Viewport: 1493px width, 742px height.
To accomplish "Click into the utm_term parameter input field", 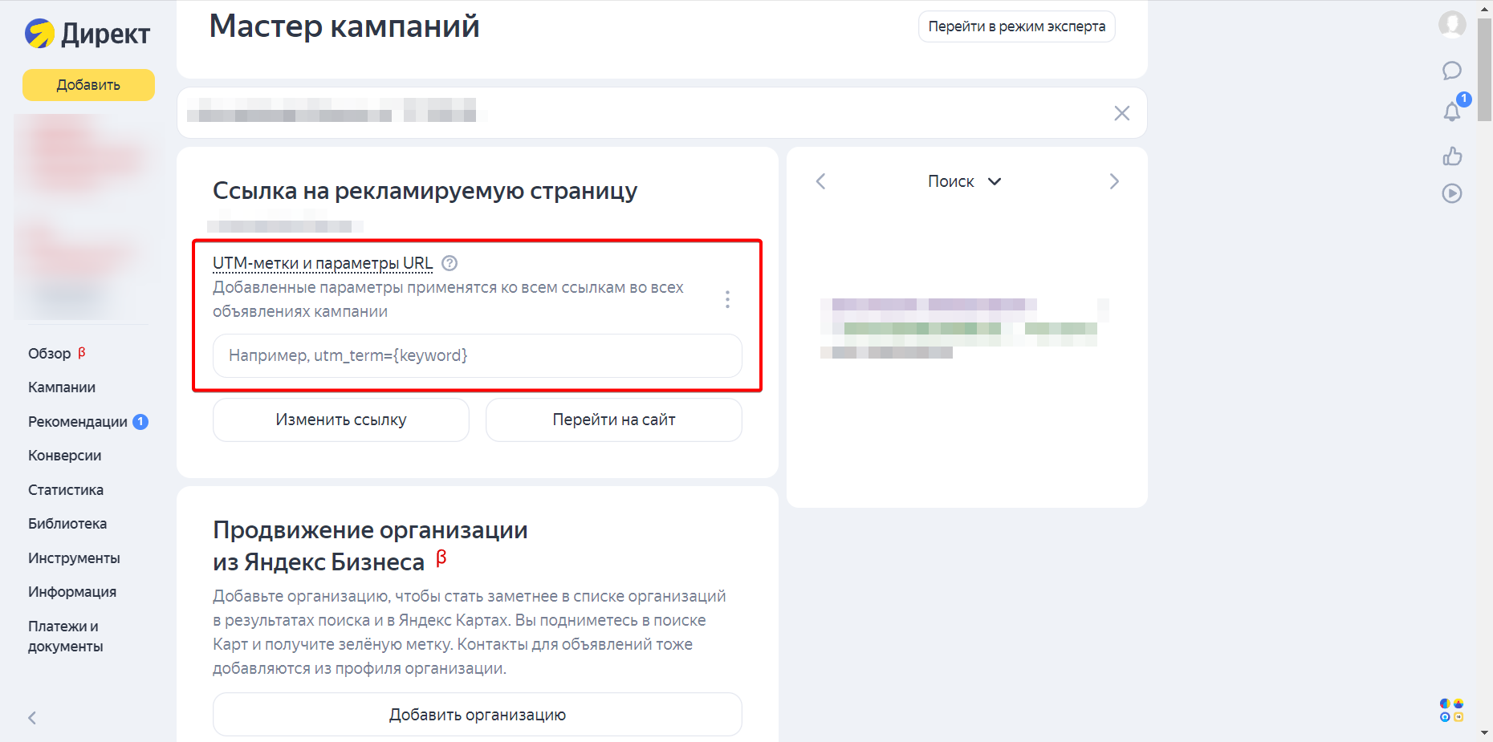I will 477,355.
